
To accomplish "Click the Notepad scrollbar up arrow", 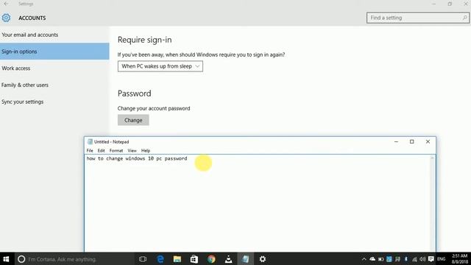I will (x=432, y=158).
